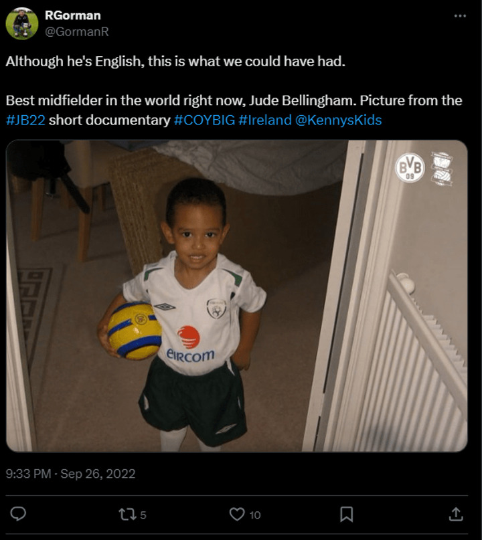Click the 9:33 PM · Sep 26, 2022 timestamp
482x540 pixels.
pyautogui.click(x=70, y=474)
